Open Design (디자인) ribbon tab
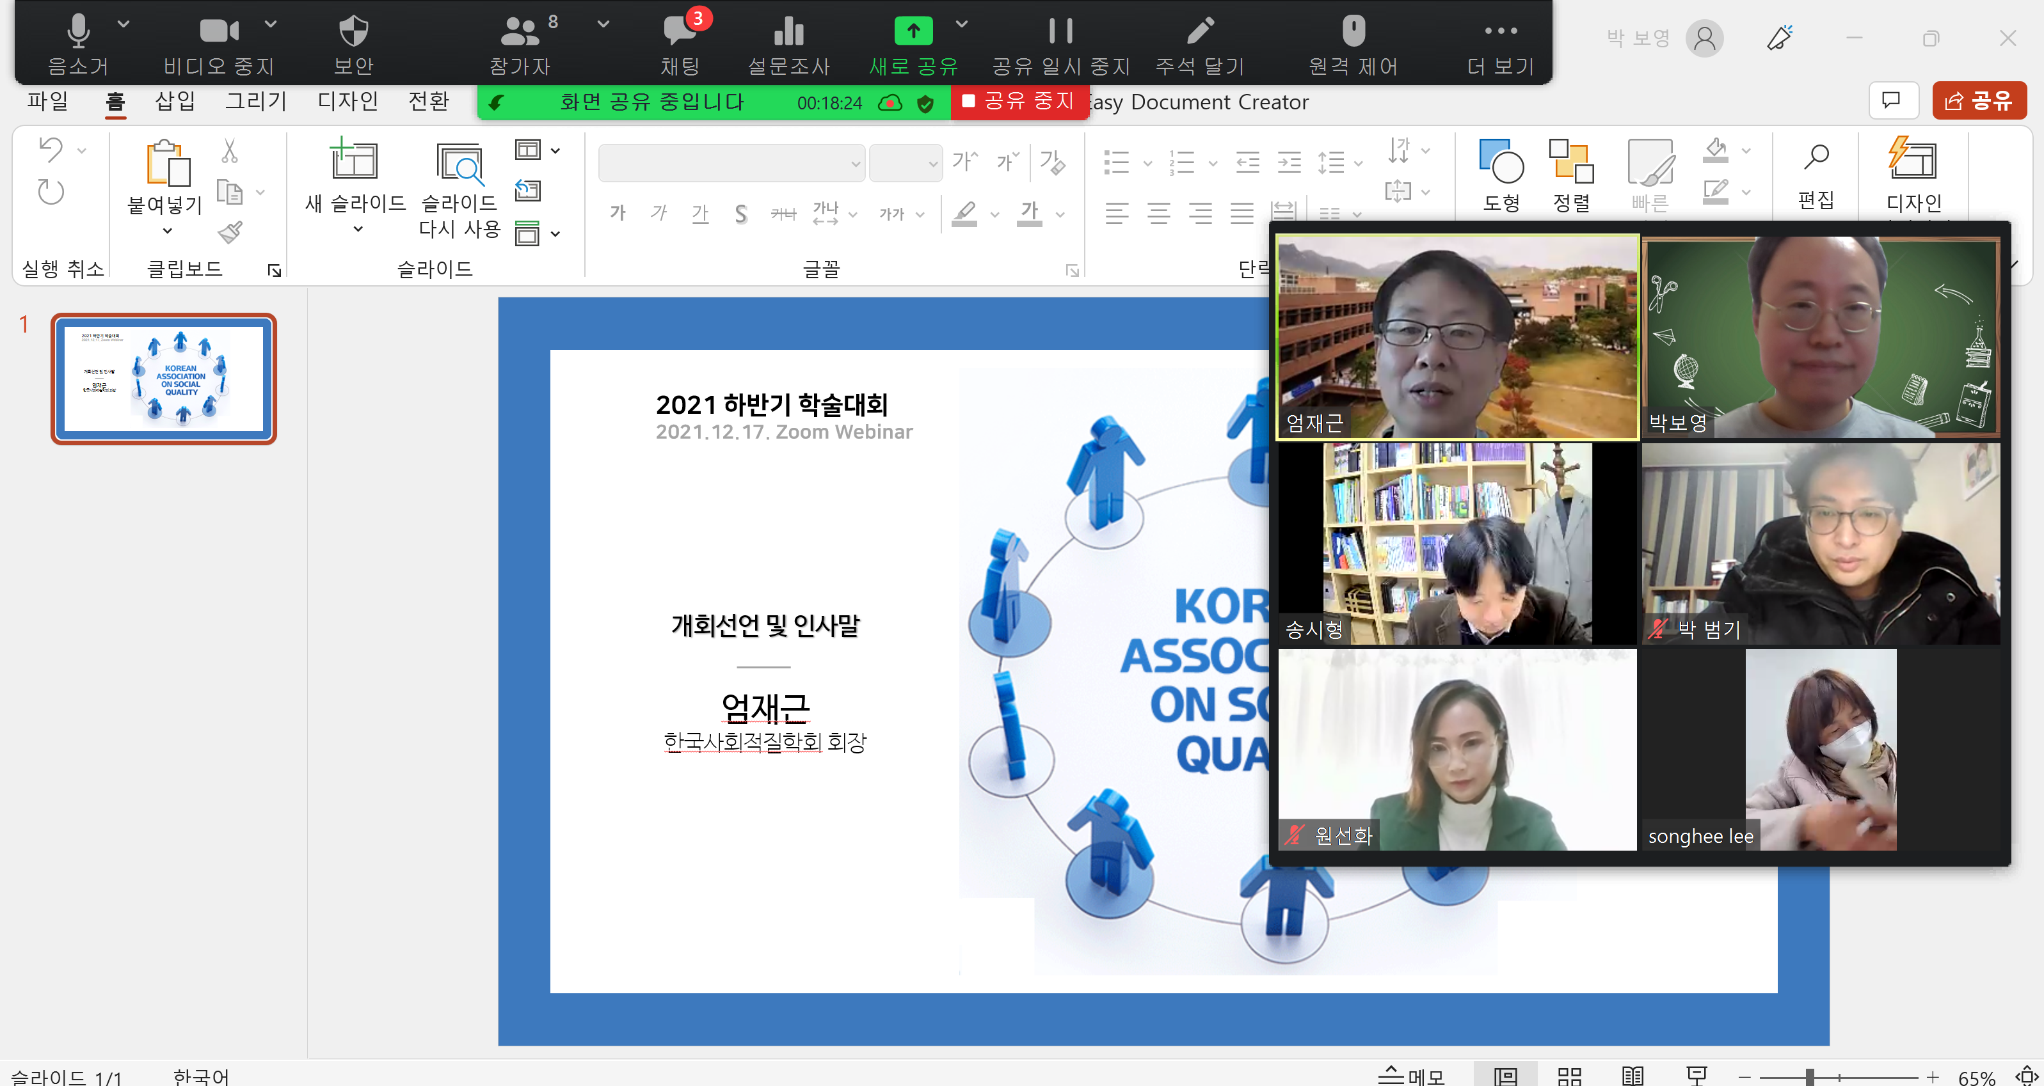 pos(347,101)
